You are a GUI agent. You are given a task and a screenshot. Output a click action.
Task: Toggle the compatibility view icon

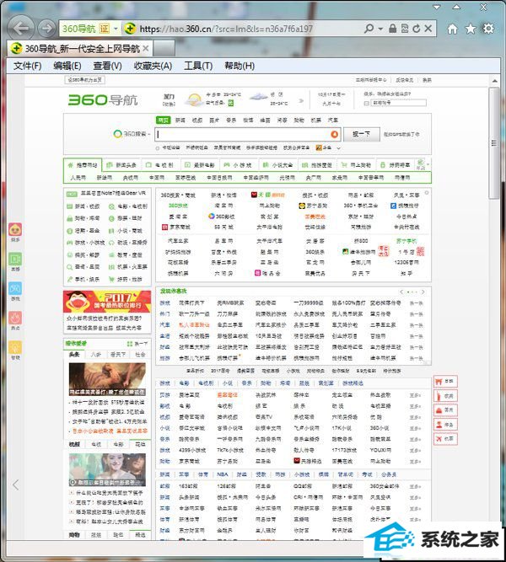point(405,29)
